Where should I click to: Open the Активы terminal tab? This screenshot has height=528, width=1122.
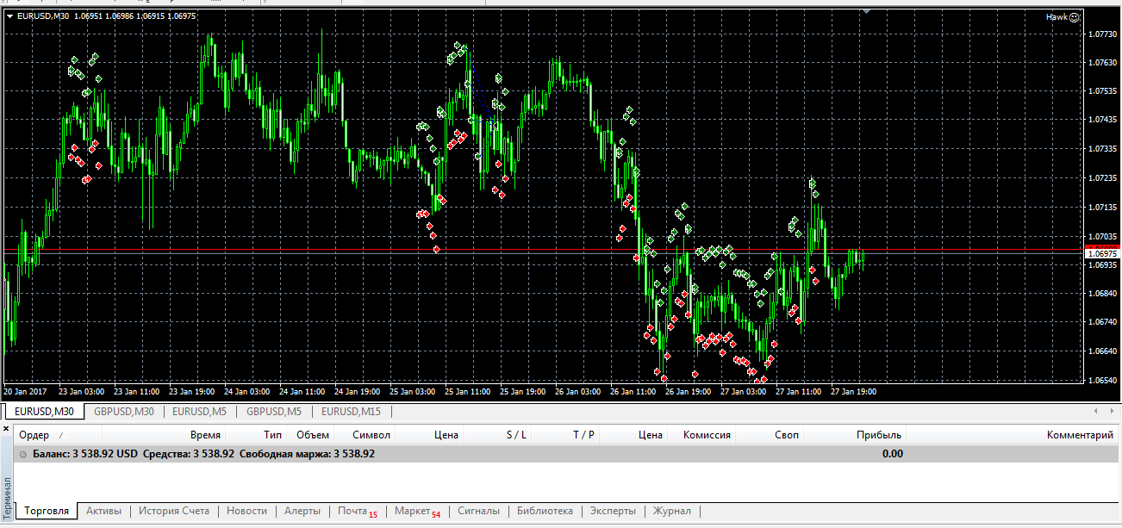point(103,511)
